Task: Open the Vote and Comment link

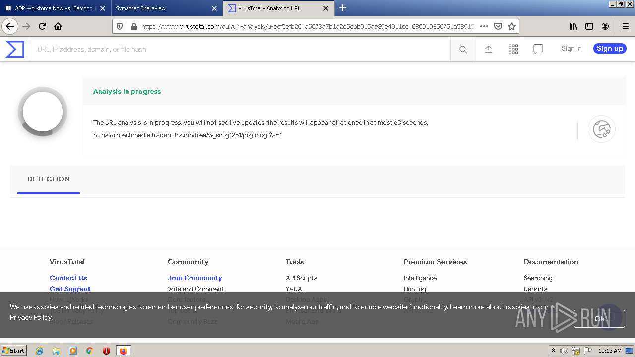Action: [x=195, y=289]
